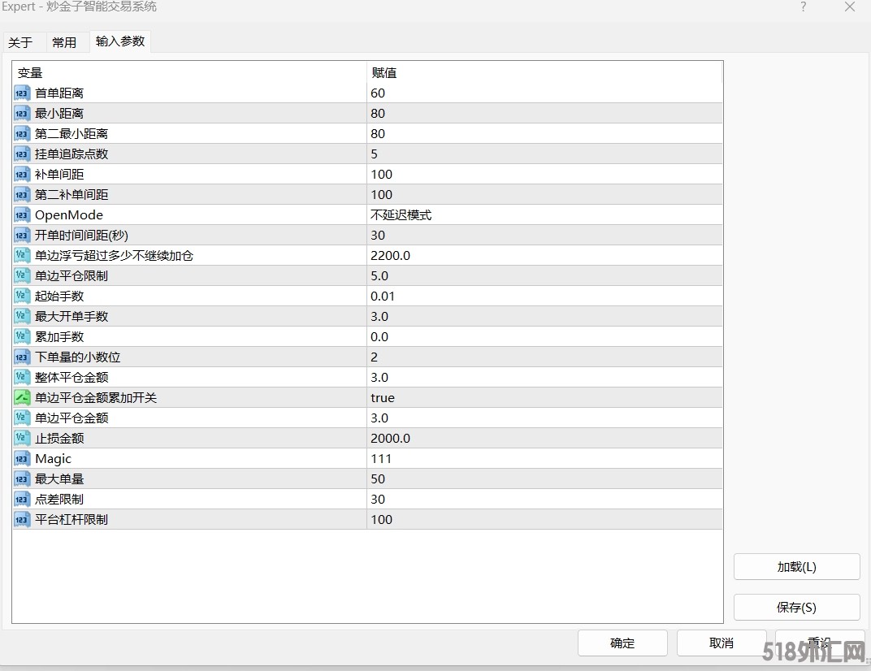Viewport: 871px width, 671px height.
Task: Edit the 挂单追踪点数 value 5
Action: 544,154
